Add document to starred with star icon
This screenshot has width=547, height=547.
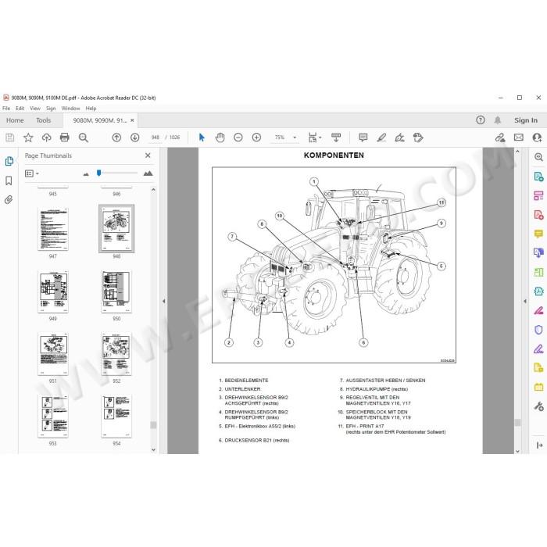[x=28, y=138]
